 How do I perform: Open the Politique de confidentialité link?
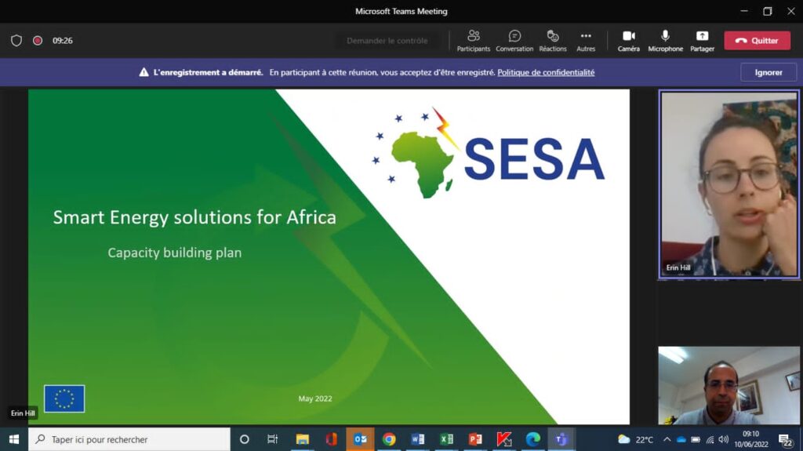(546, 72)
